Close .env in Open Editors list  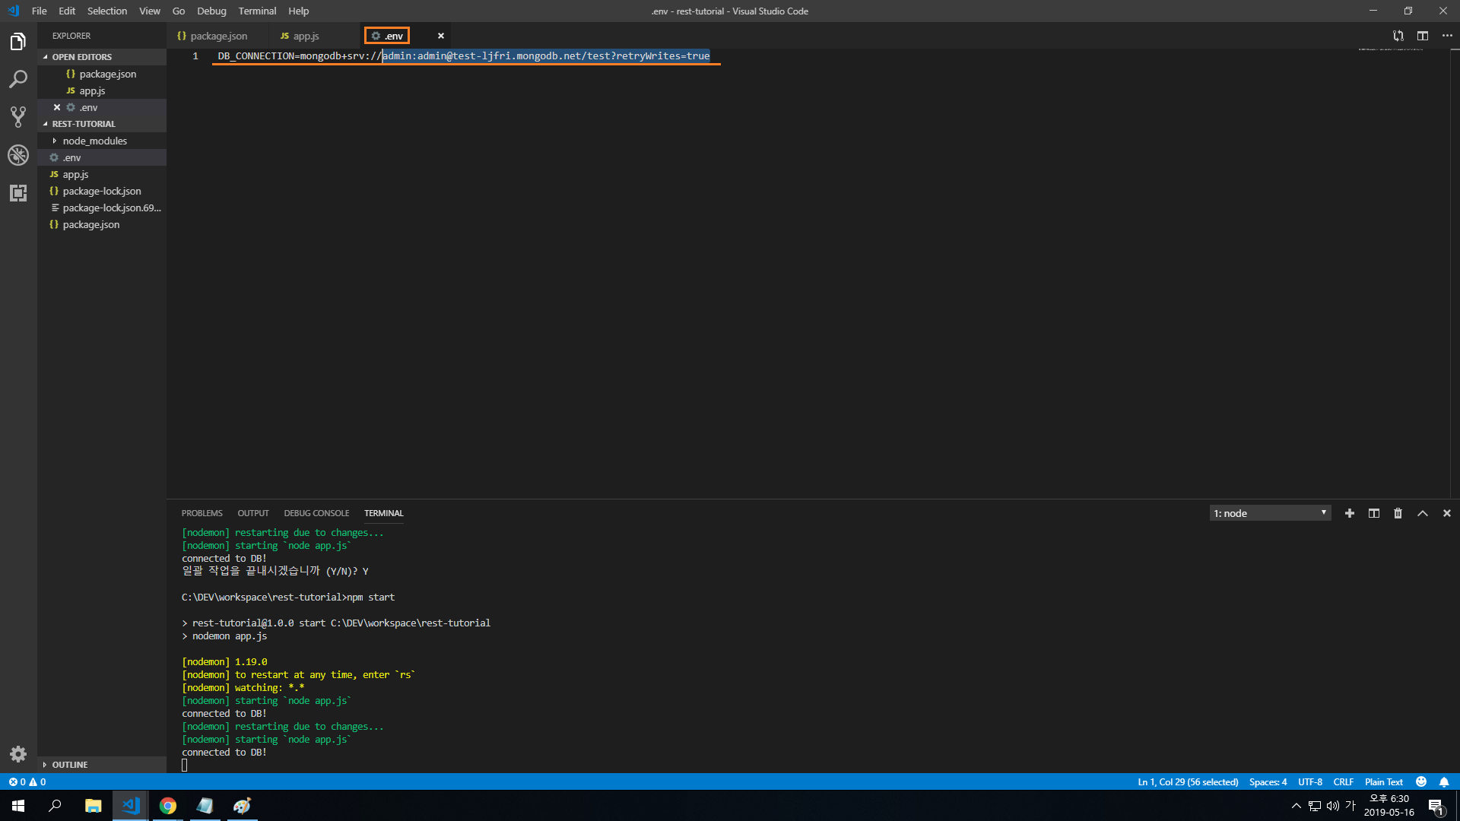click(x=57, y=107)
